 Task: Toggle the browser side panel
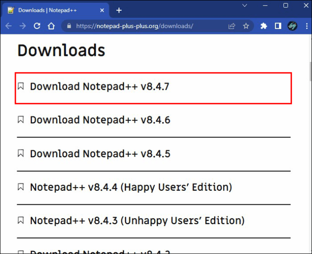[278, 26]
